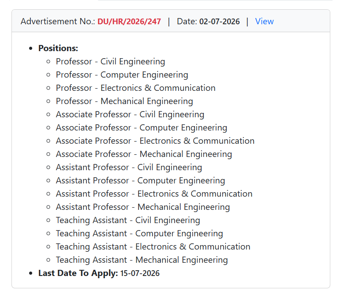The height and width of the screenshot is (302, 340).
Task: Select Professor - Electronics & Communication
Action: 135,88
